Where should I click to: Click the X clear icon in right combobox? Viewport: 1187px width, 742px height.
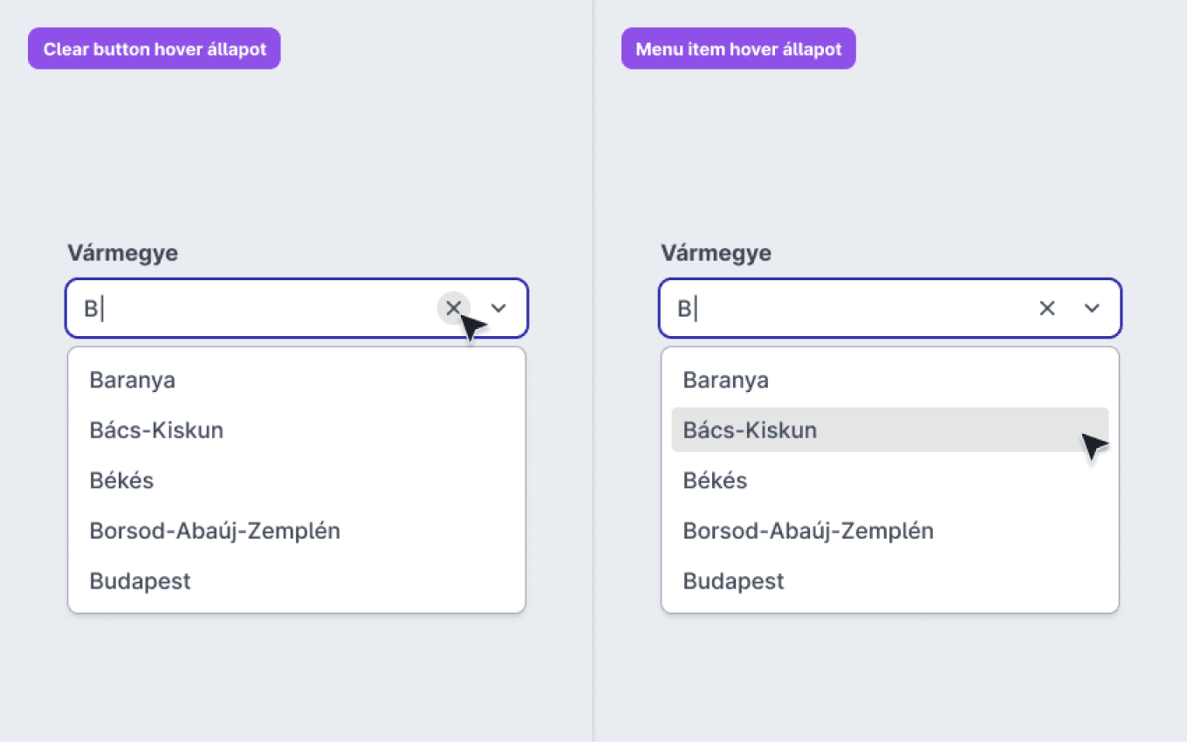coord(1047,307)
